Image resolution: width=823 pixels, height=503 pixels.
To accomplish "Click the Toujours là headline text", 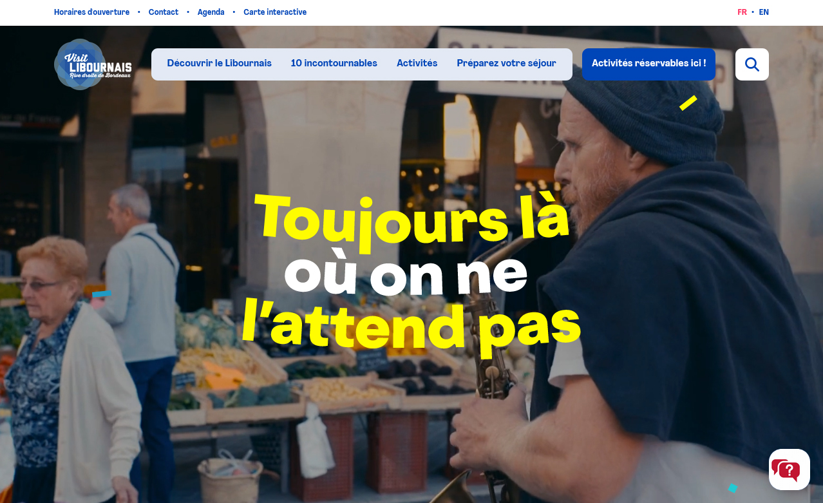I will pos(412,219).
